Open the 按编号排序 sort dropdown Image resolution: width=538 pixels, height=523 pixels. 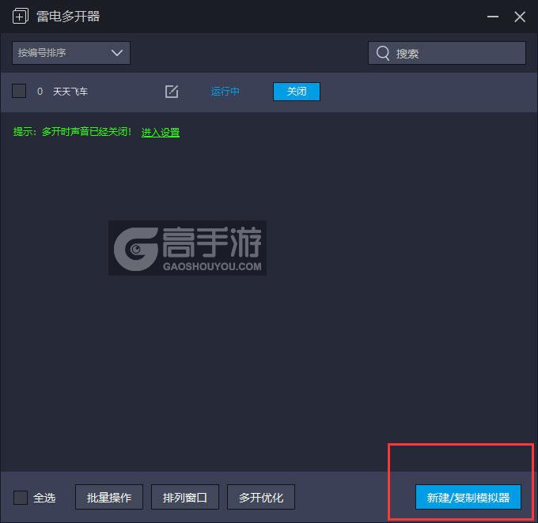pyautogui.click(x=71, y=53)
